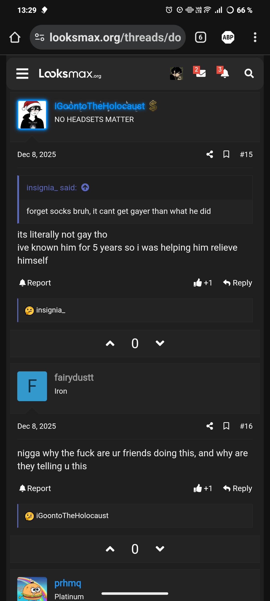Open the AdBlock Plus extension
This screenshot has width=270, height=601.
click(228, 37)
